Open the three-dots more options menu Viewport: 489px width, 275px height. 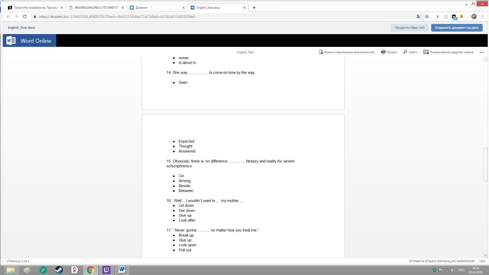(x=482, y=52)
